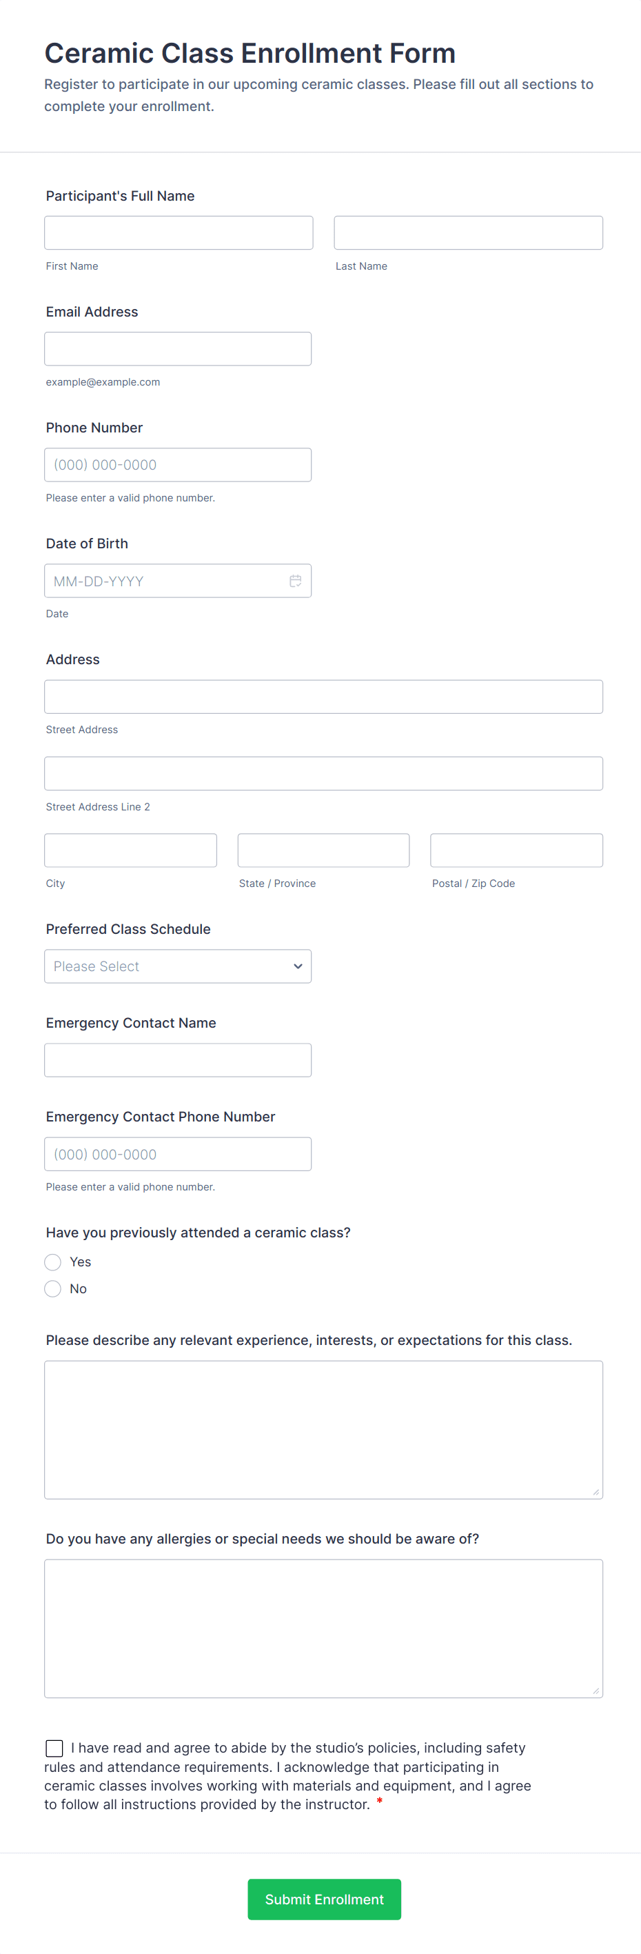Click the Emergency Contact Name field
641x1954 pixels.
(178, 1060)
